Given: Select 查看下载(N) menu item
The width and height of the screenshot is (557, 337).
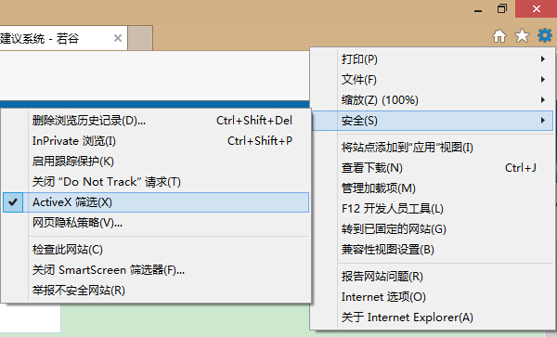Looking at the screenshot, I should 432,168.
